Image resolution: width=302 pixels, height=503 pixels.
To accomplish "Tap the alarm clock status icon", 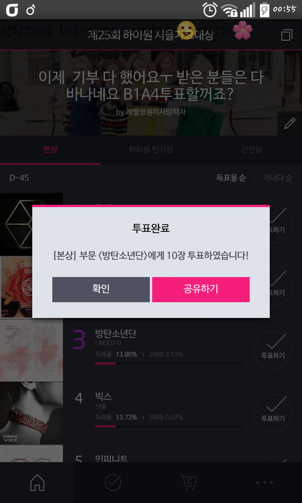I will (x=210, y=10).
